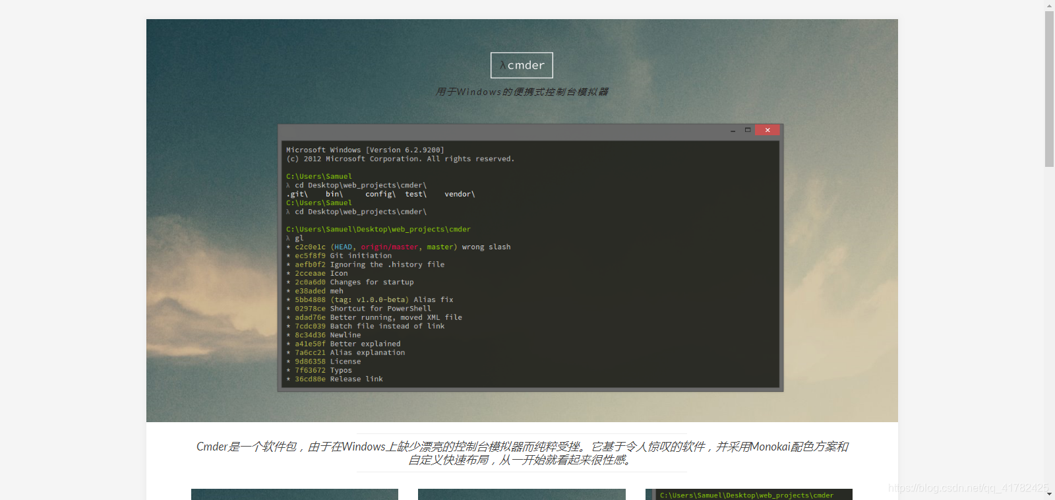The height and width of the screenshot is (500, 1055).
Task: Click right bottom thumbnail showing cmder path
Action: 749,494
